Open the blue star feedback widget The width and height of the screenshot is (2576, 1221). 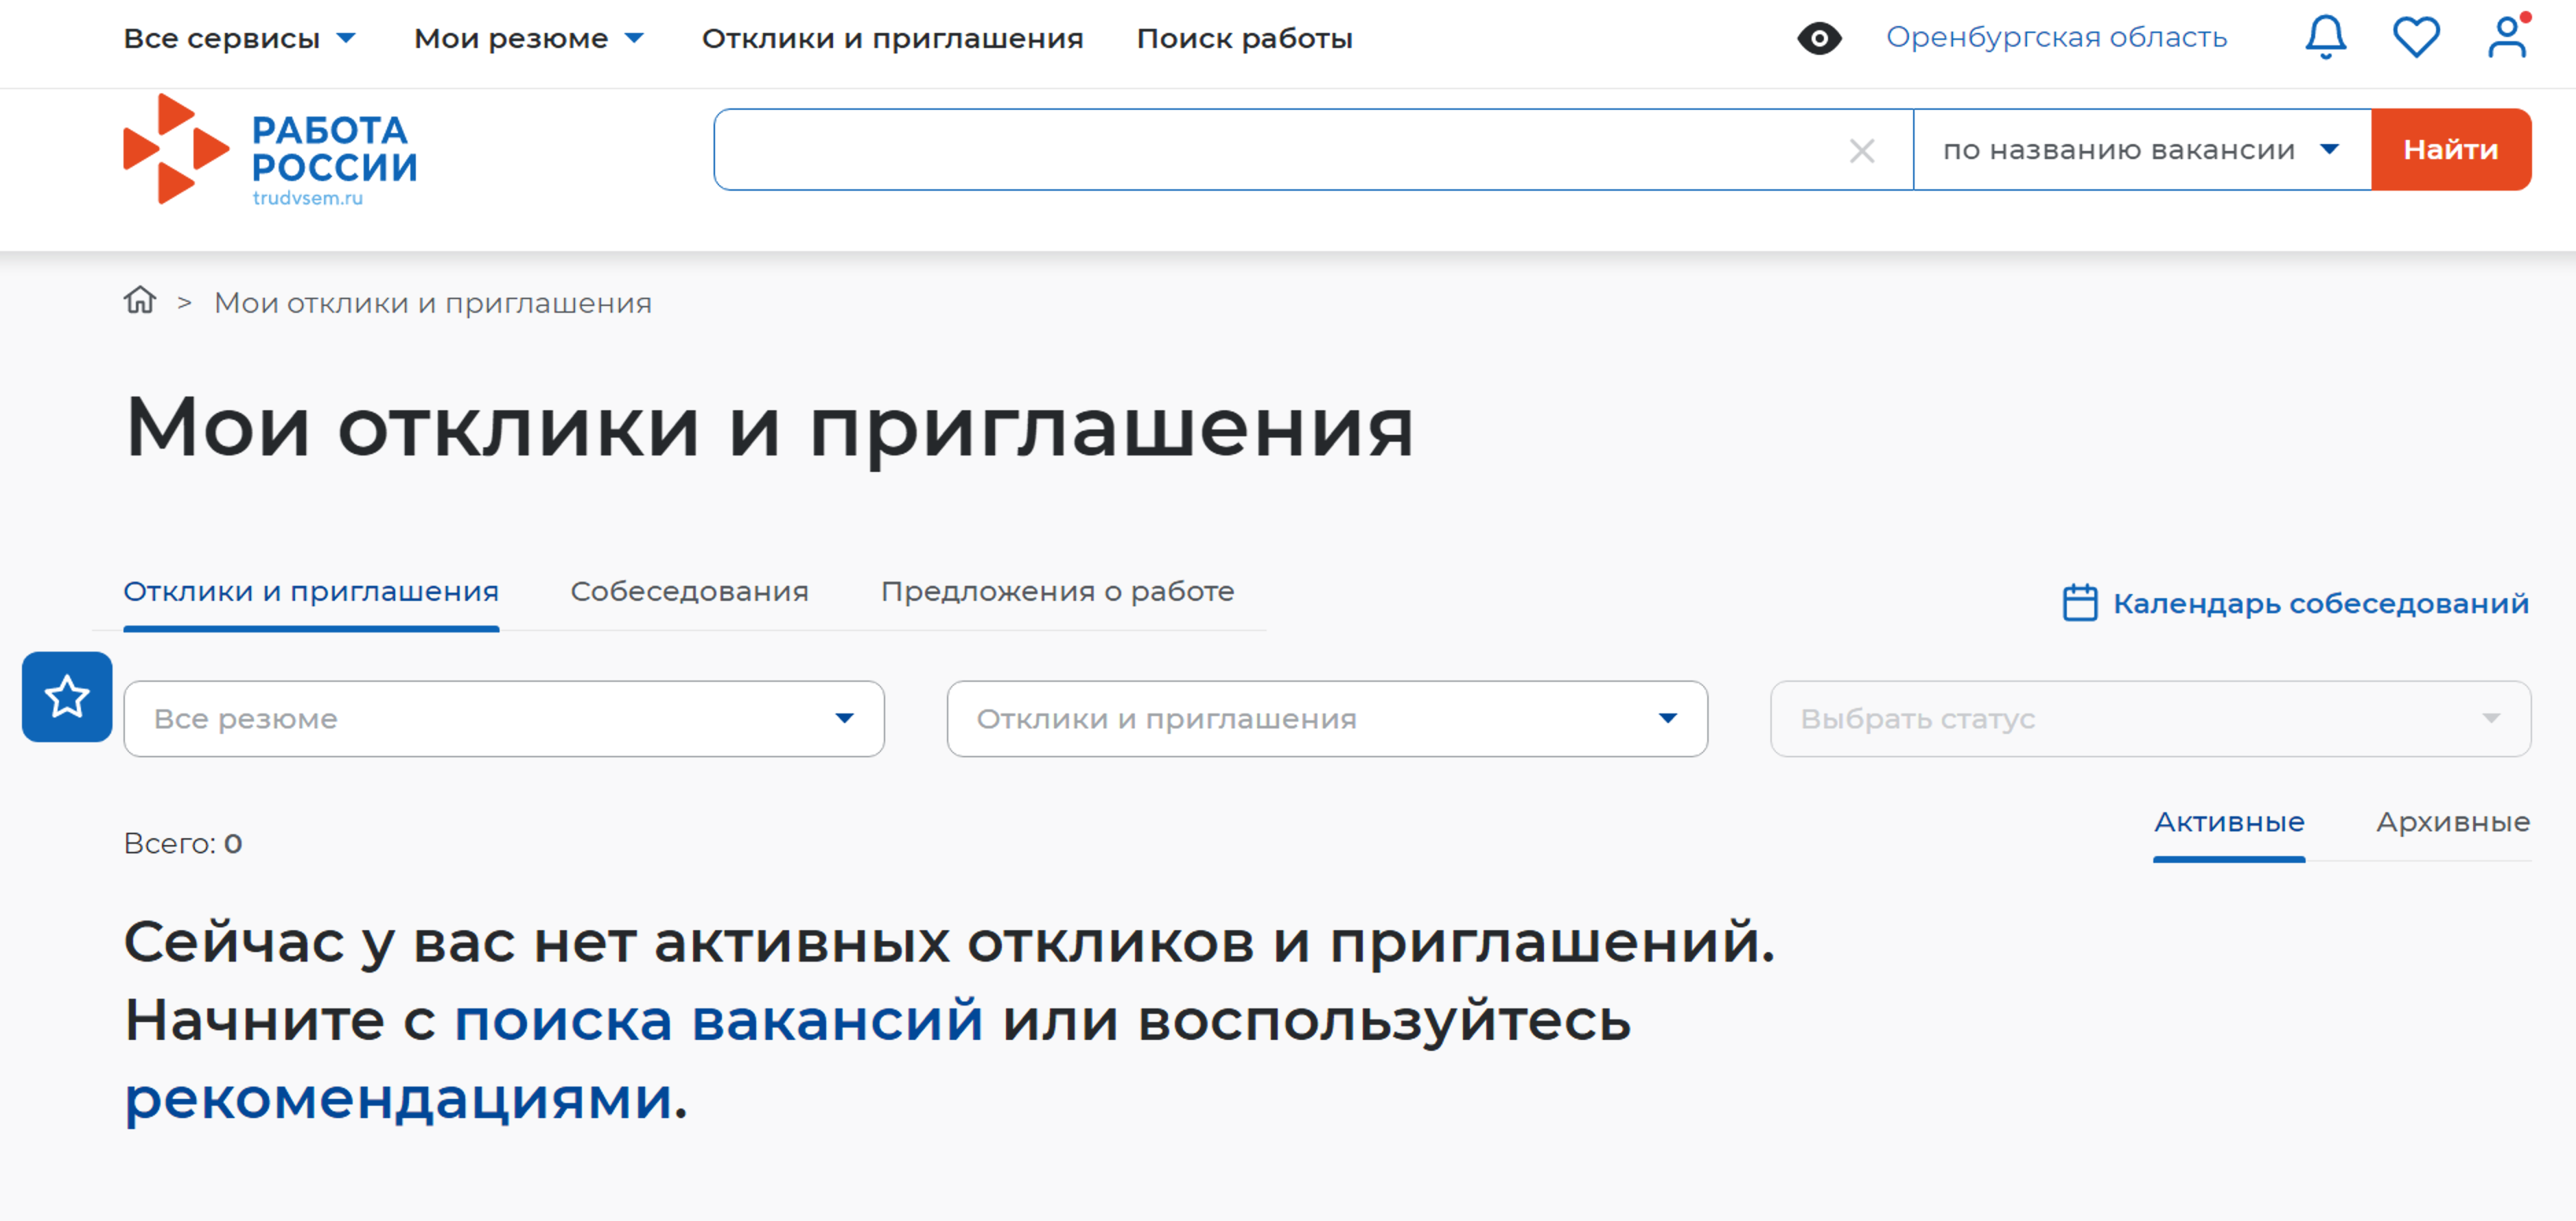67,697
